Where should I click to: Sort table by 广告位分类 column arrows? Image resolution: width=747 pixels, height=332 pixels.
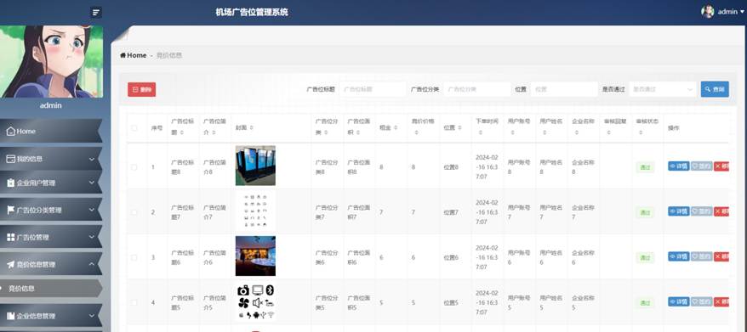(326, 133)
